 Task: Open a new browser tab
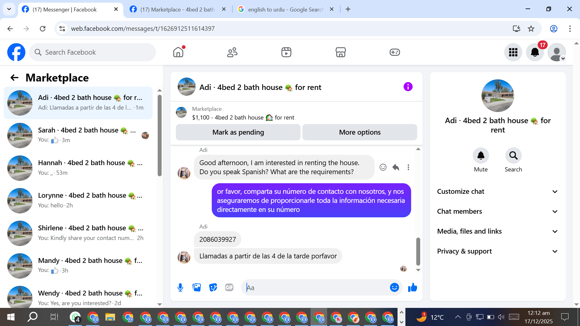(x=348, y=9)
